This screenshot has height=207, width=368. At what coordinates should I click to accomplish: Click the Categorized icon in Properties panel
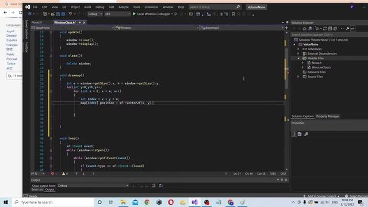click(294, 134)
